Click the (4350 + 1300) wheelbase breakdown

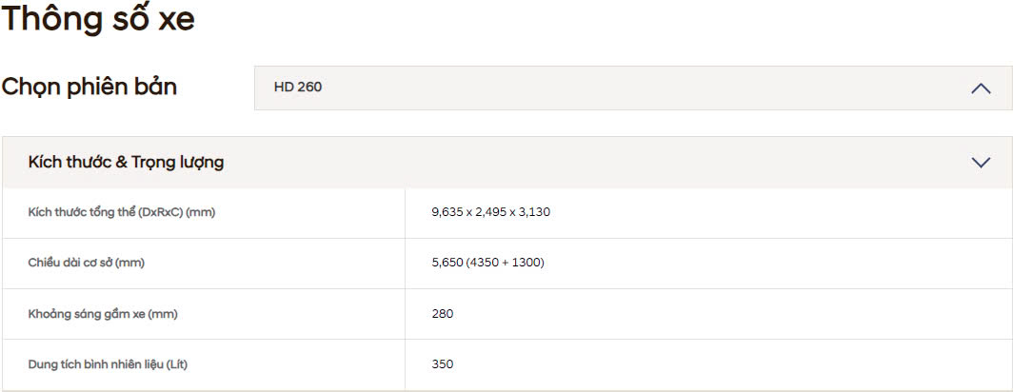click(x=506, y=263)
